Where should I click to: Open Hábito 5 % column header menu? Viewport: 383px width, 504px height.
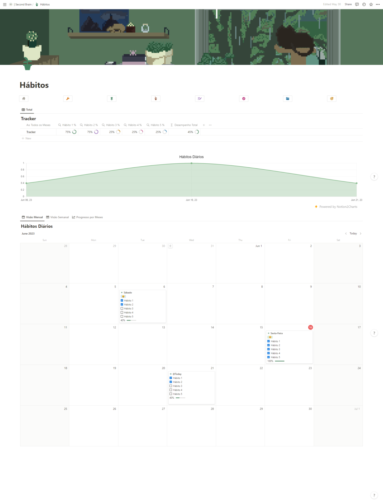point(155,125)
